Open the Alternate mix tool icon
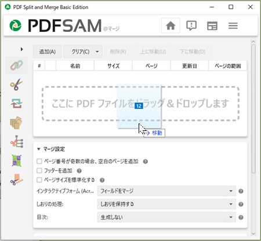The height and width of the screenshot is (241, 261). coord(16,160)
